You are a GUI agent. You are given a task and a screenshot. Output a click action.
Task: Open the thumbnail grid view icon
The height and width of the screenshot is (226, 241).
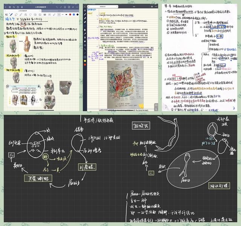10,7
